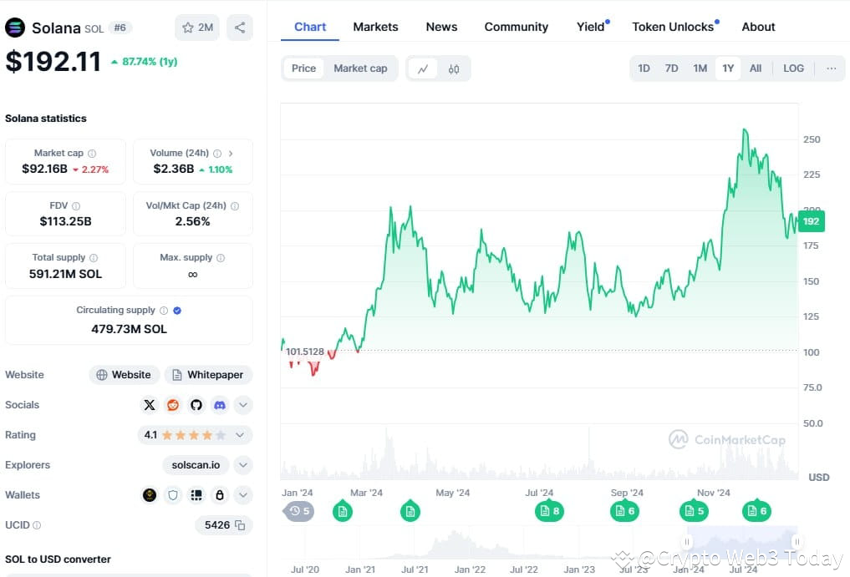
Task: Click the share icon next to the watchlist
Action: click(240, 27)
